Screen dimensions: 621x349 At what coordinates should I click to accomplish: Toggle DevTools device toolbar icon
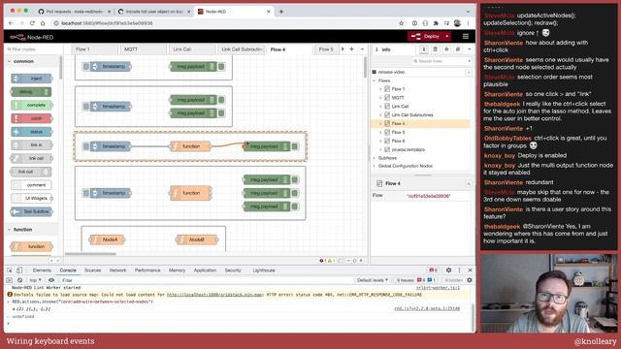tap(19, 270)
